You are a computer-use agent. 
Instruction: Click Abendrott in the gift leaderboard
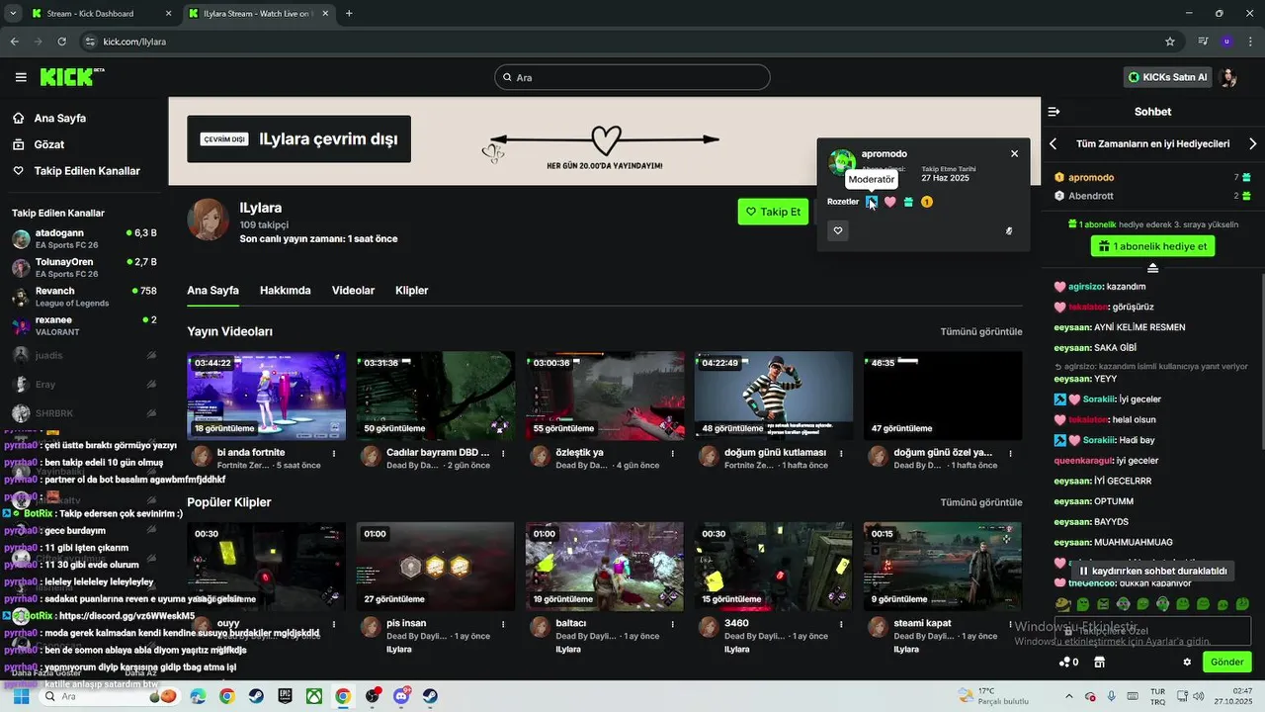click(1091, 196)
